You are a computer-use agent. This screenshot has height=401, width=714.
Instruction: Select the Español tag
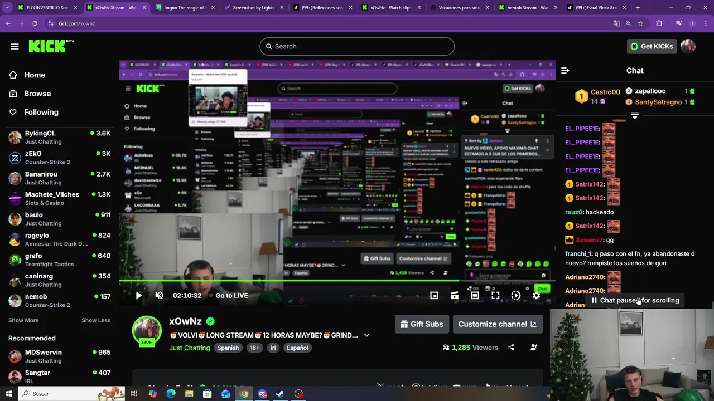pyautogui.click(x=297, y=348)
